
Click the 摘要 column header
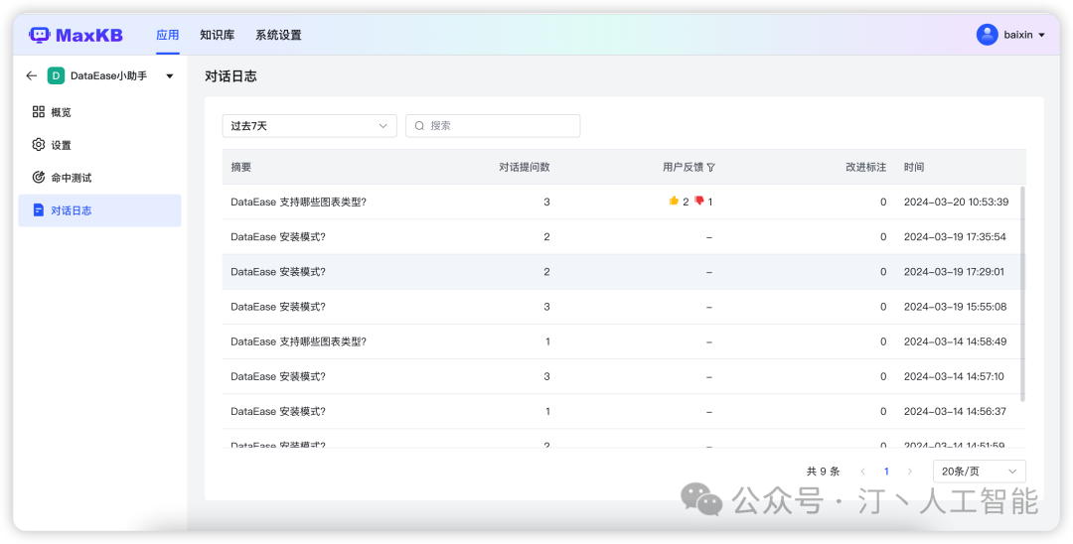pos(240,168)
